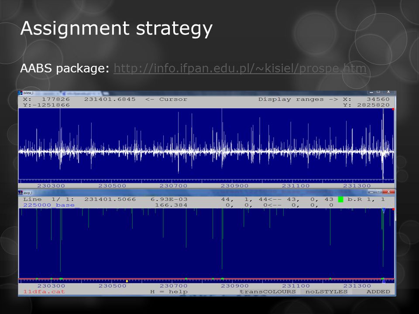Click the display range X value 34560

(x=378, y=99)
